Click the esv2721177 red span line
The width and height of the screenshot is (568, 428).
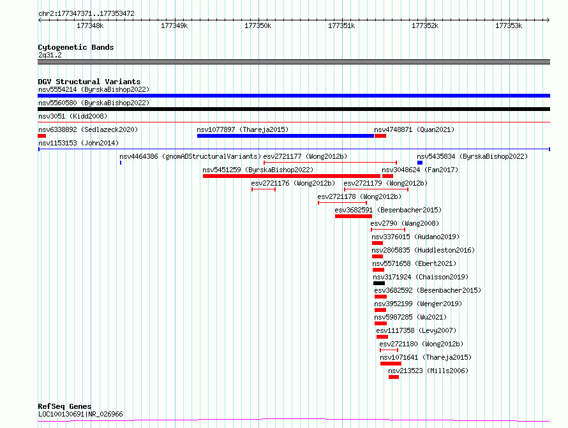[330, 163]
